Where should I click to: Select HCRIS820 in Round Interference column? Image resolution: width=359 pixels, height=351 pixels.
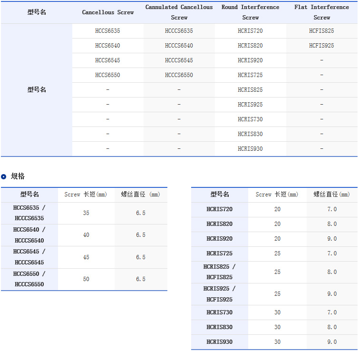(250, 46)
